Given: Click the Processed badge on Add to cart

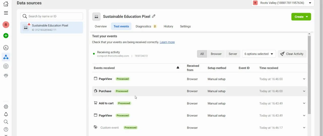Looking at the screenshot, I should [x=124, y=103].
